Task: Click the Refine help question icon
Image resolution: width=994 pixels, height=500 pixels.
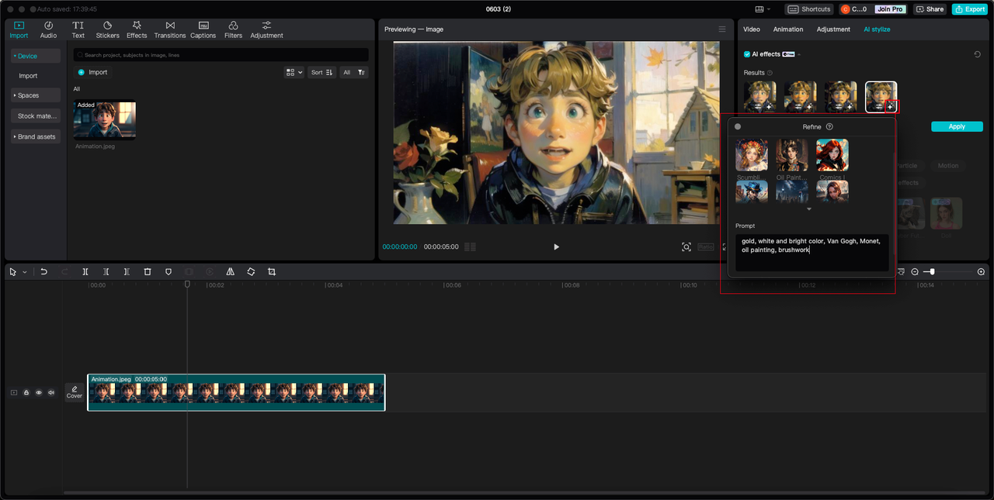Action: coord(829,126)
